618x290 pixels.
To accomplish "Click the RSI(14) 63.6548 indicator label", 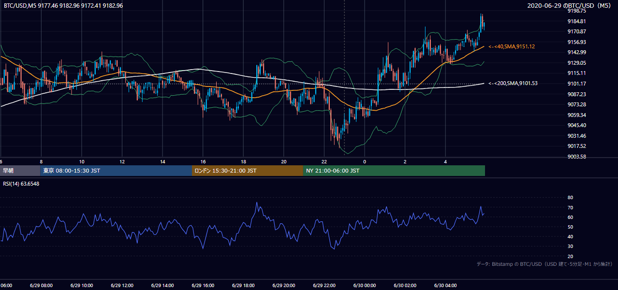I will click(21, 184).
